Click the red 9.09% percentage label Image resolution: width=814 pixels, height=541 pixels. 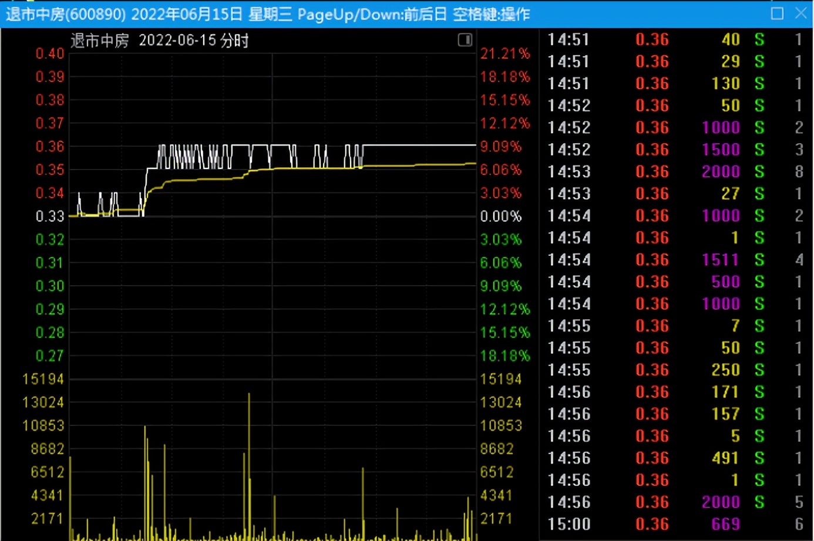[501, 147]
